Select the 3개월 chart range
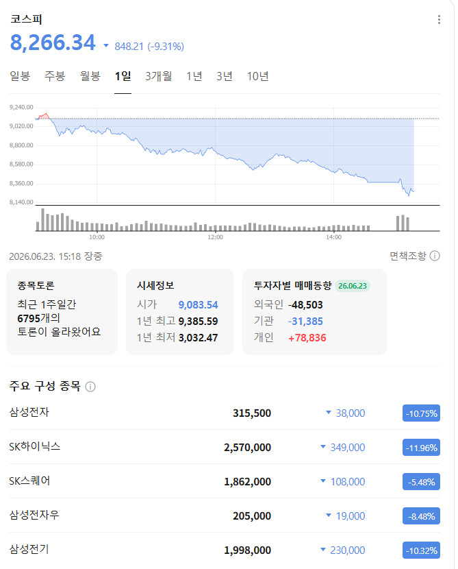This screenshot has height=569, width=458. click(159, 76)
